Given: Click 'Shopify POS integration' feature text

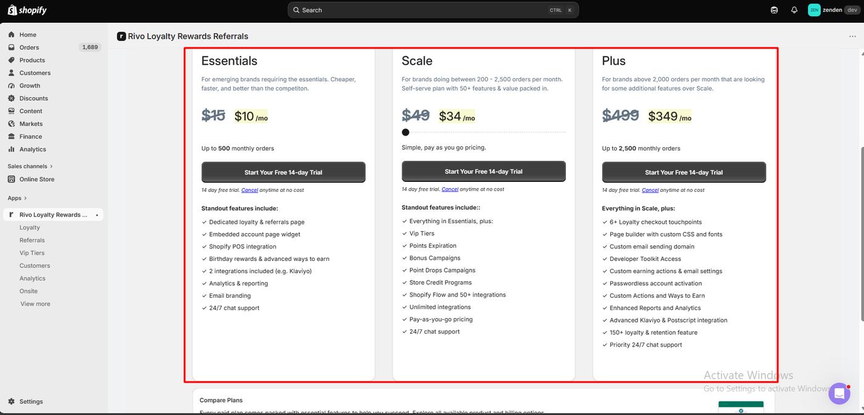Looking at the screenshot, I should [x=243, y=247].
